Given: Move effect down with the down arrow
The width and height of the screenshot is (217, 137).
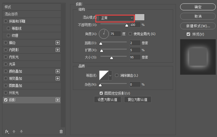Looking at the screenshot, I should click(21, 131).
